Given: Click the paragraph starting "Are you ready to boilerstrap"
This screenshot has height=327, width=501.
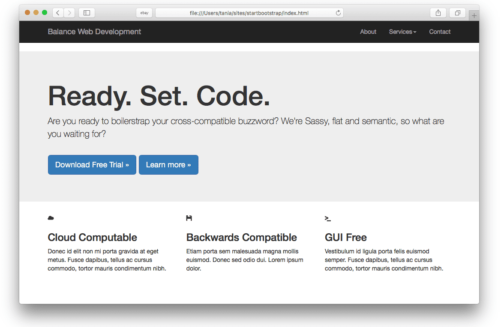Looking at the screenshot, I should 246,127.
